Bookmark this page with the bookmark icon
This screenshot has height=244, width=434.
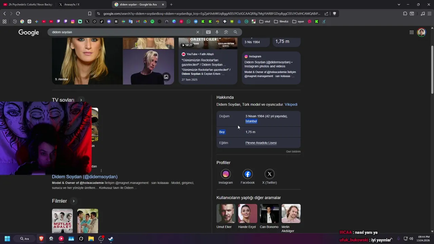click(x=90, y=14)
